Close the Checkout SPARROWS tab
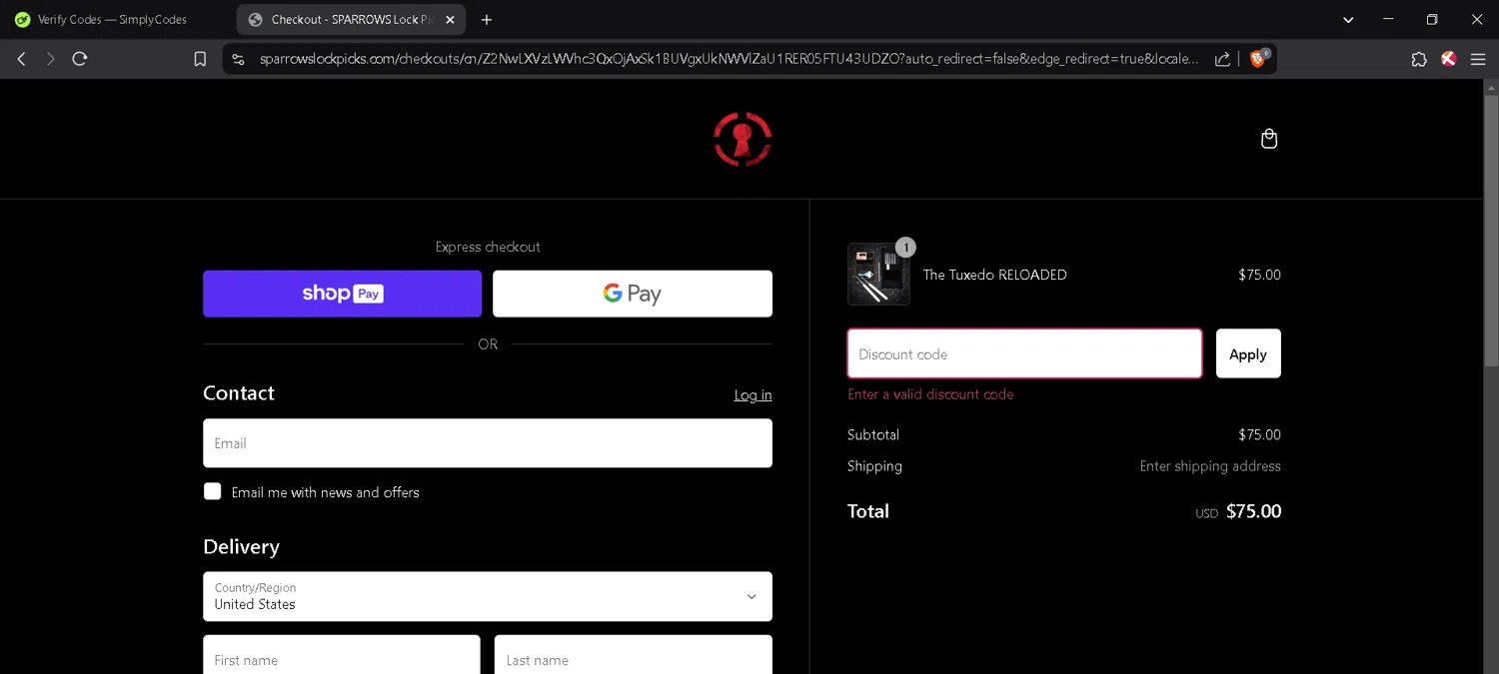Screen dimensions: 1499x674 tap(450, 19)
